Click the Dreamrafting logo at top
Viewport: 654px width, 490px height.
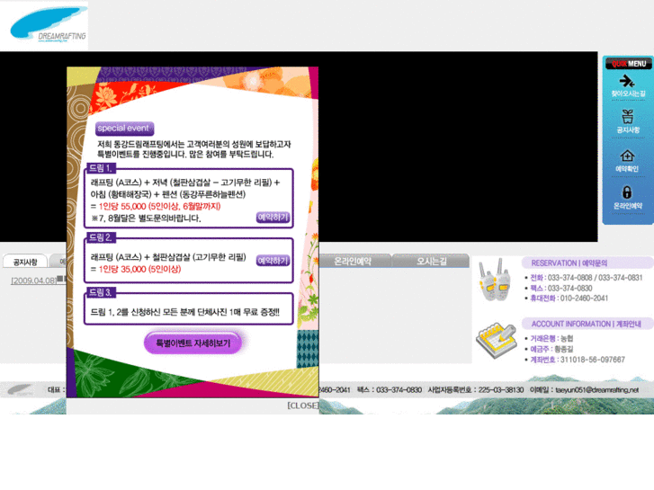point(48,25)
